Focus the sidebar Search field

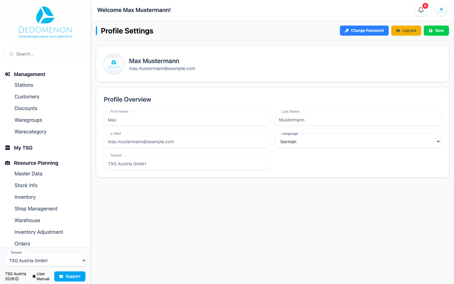pos(45,54)
